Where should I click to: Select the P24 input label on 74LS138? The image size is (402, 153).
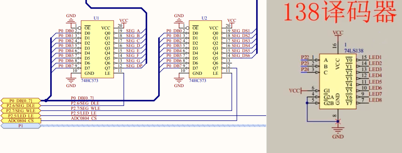(x=305, y=69)
